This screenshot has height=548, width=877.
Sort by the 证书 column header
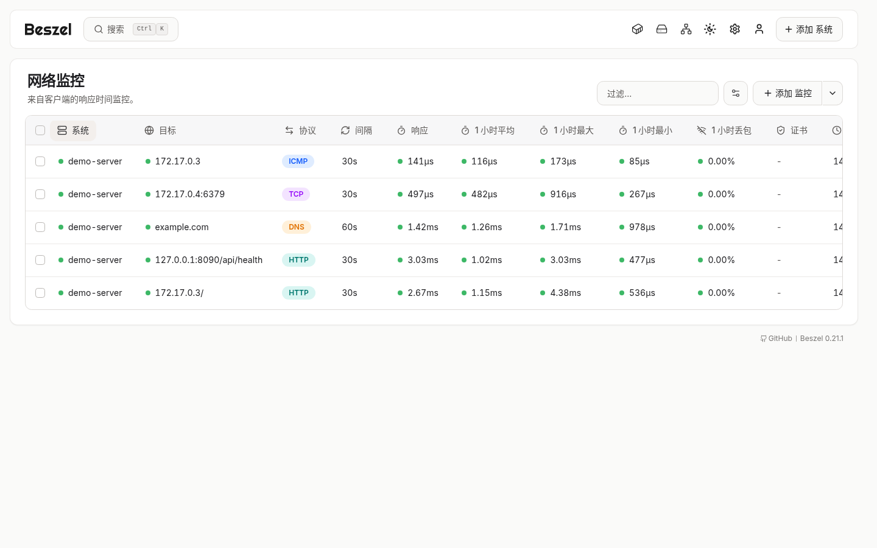pyautogui.click(x=792, y=130)
